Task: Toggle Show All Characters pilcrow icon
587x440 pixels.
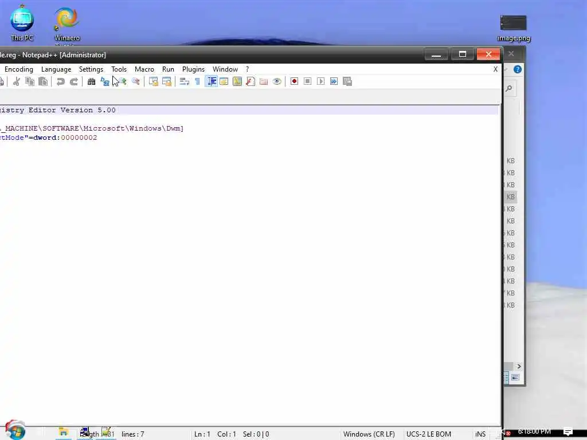Action: coord(197,81)
